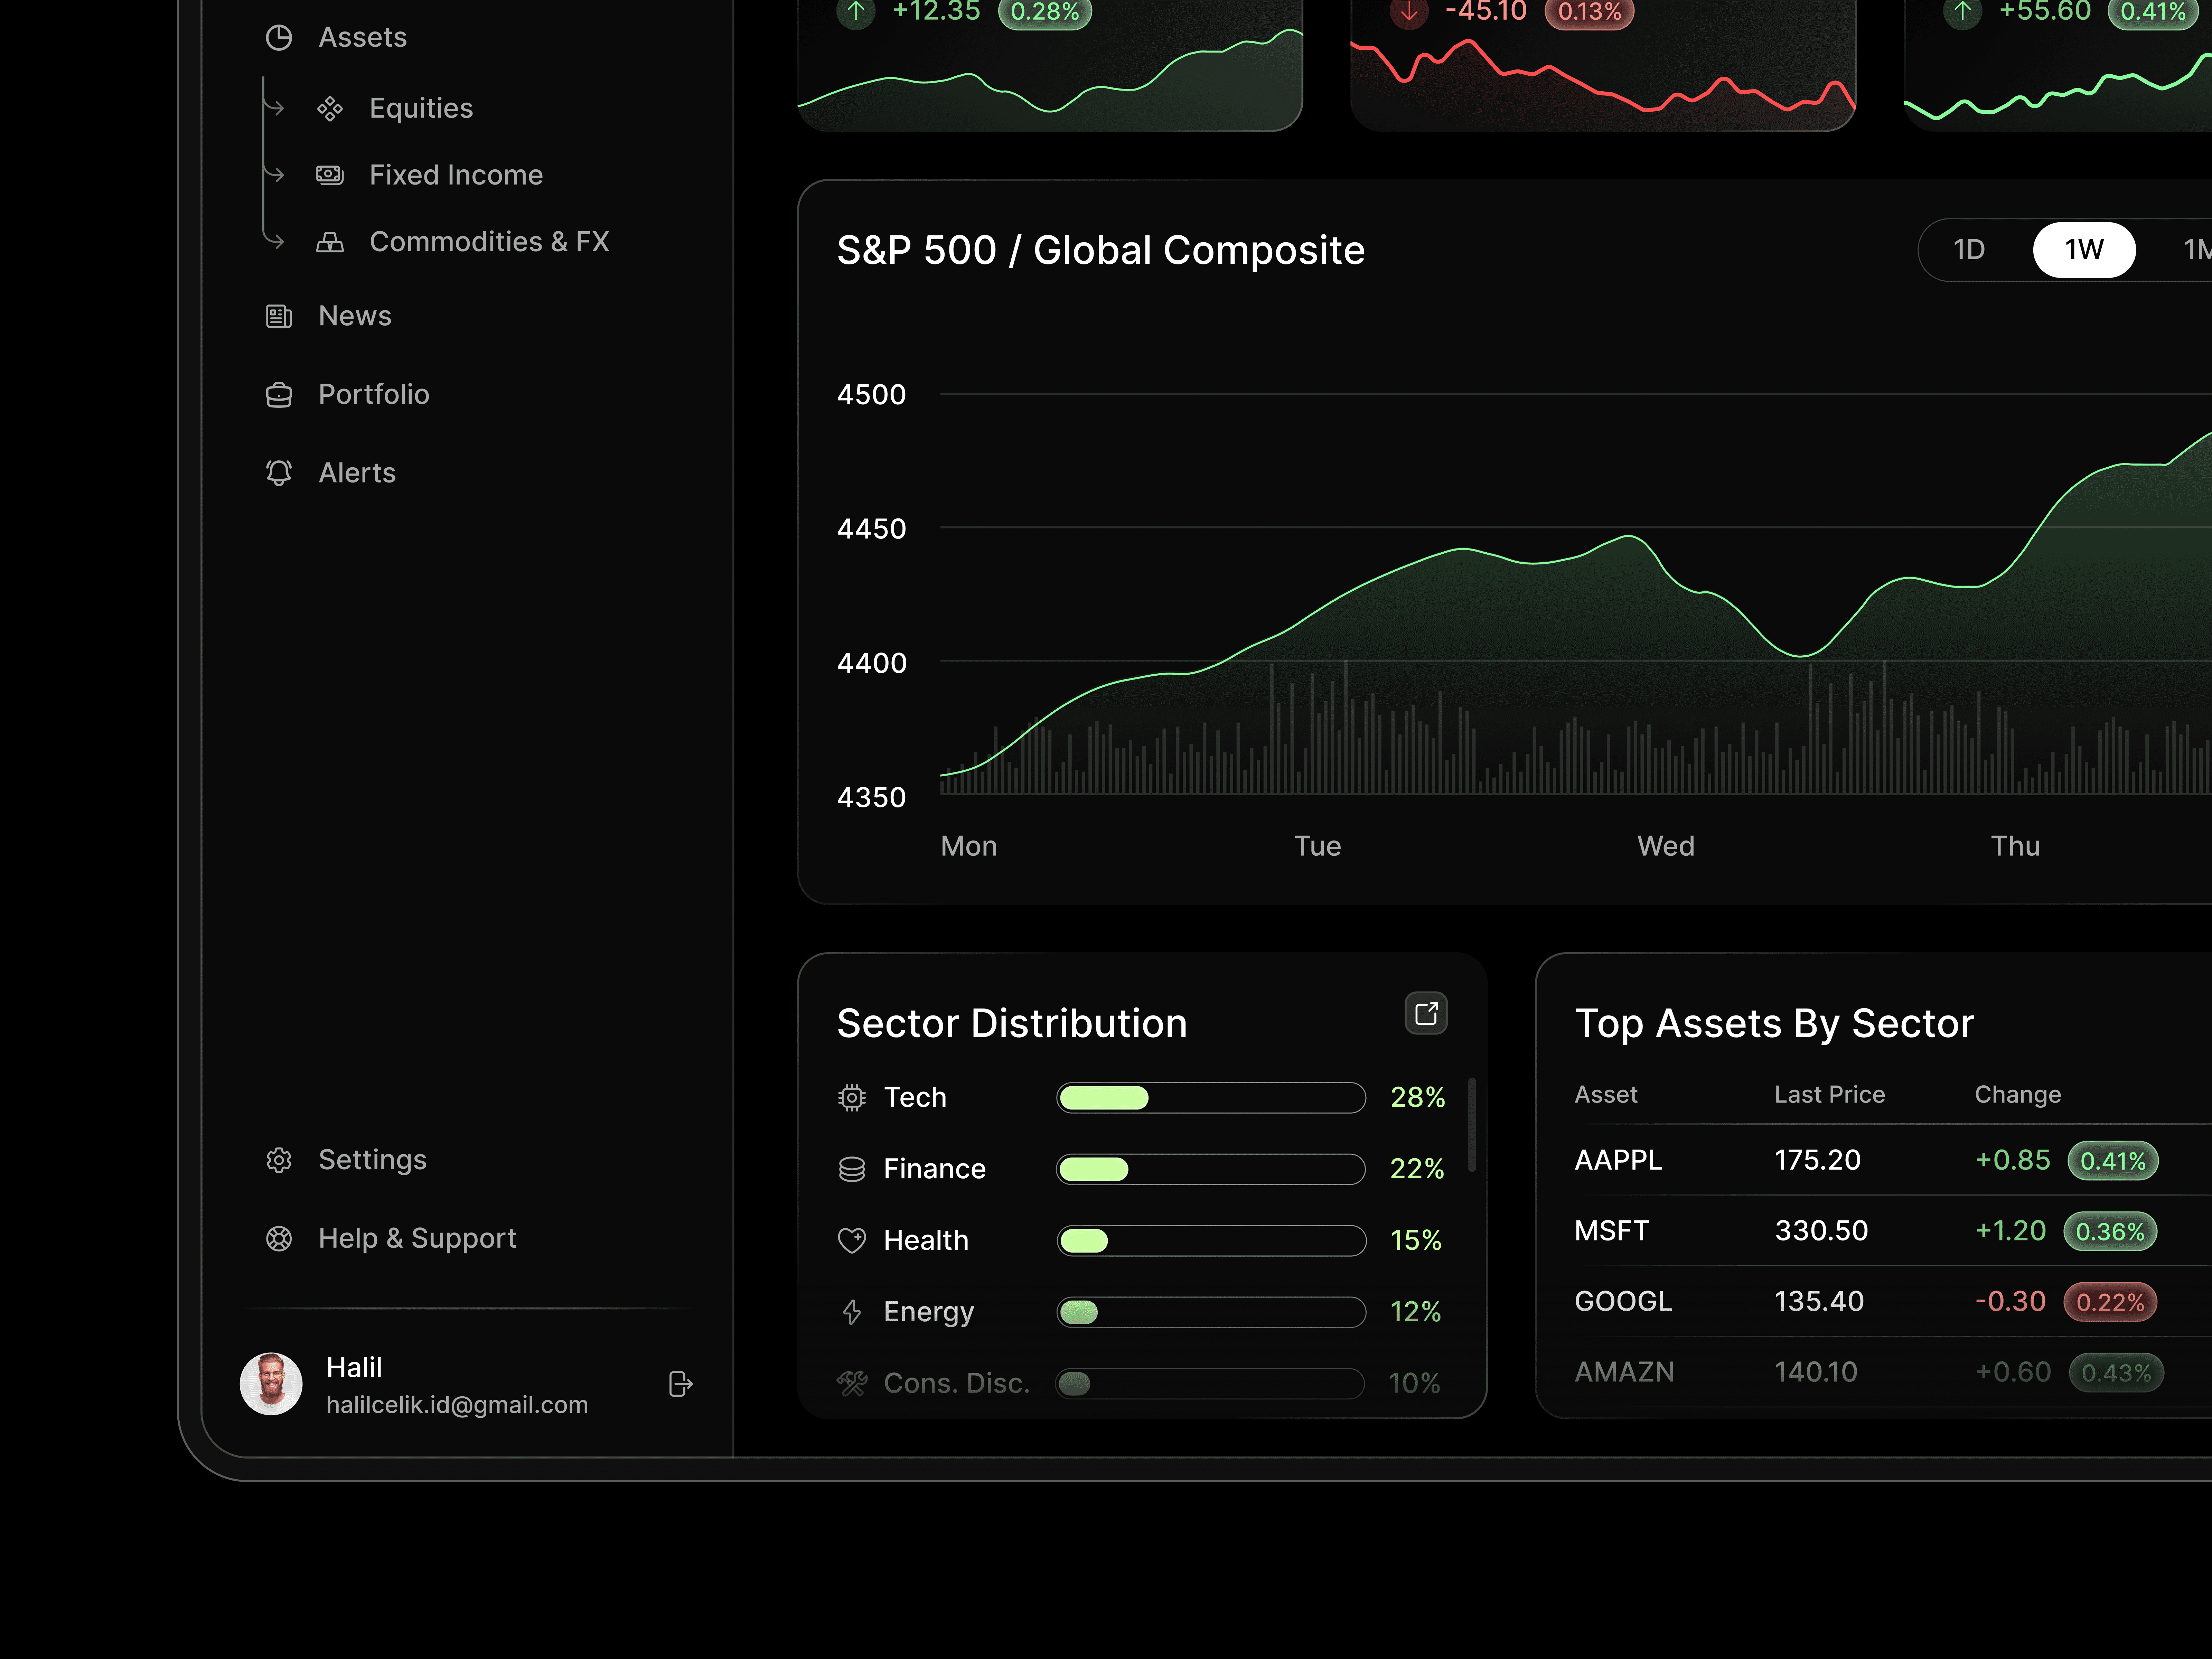This screenshot has height=1659, width=2212.
Task: Click the logout icon beside Halil's email
Action: coord(680,1384)
